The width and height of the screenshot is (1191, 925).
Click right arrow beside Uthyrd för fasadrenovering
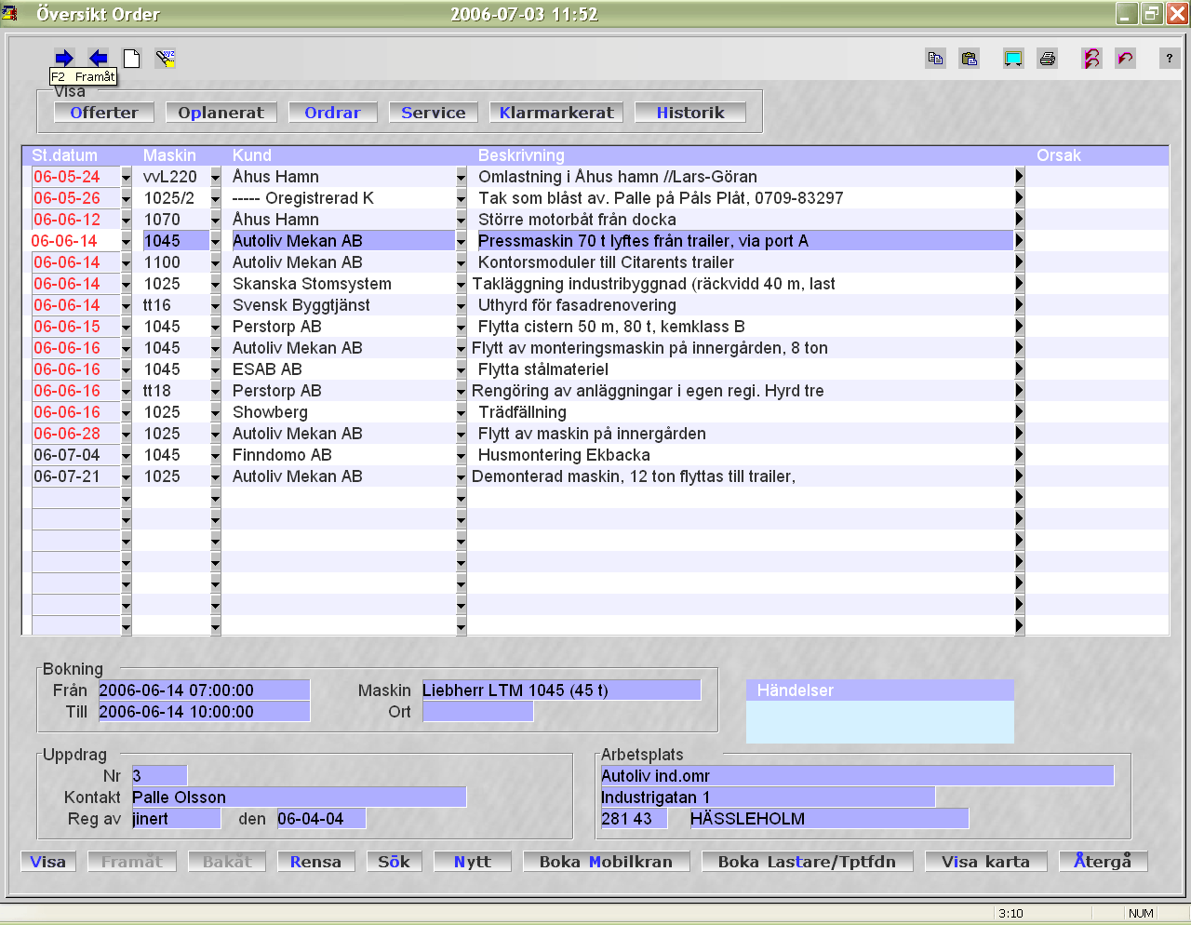[x=1019, y=305]
